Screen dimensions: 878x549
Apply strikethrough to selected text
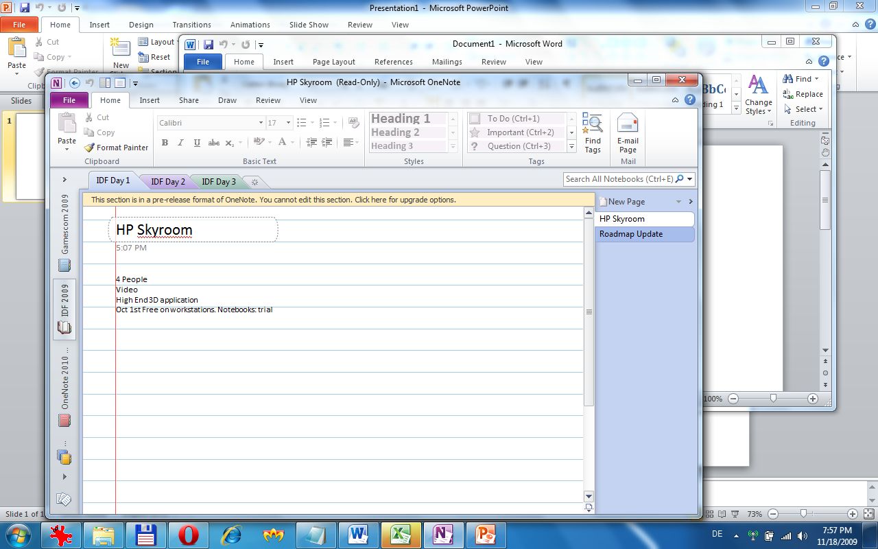point(213,143)
